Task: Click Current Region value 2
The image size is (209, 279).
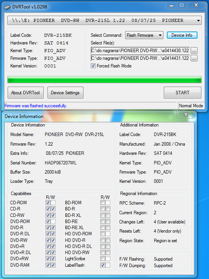Action: point(155,213)
